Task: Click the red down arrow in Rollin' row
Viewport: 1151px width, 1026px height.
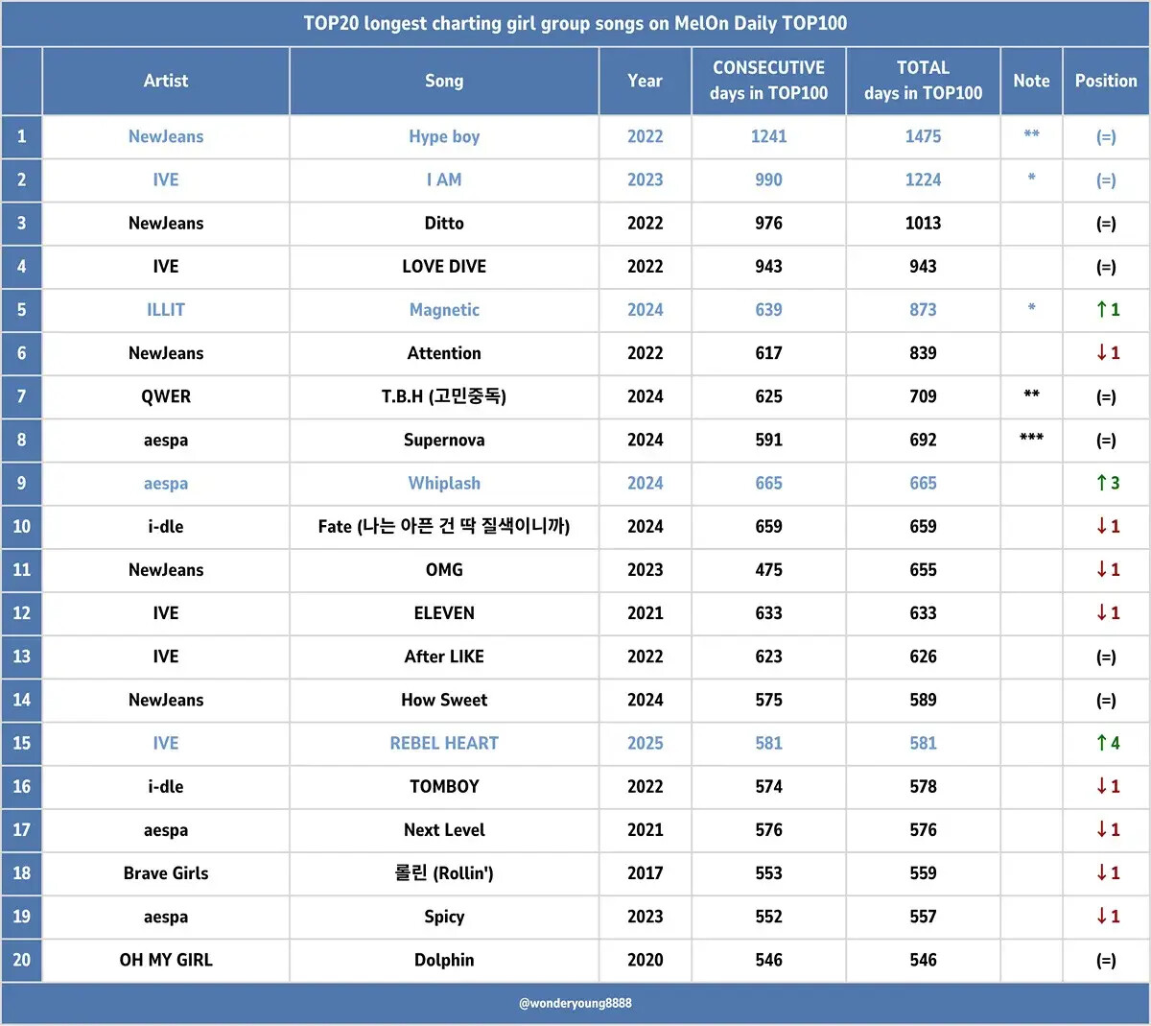Action: click(1102, 872)
